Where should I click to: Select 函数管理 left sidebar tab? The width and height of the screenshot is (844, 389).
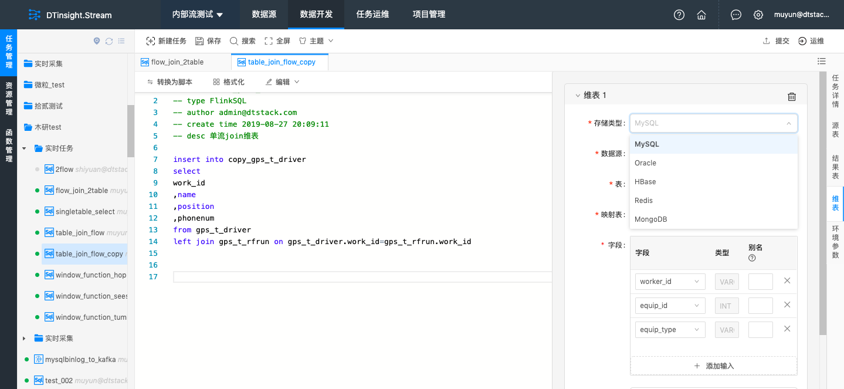(9, 146)
